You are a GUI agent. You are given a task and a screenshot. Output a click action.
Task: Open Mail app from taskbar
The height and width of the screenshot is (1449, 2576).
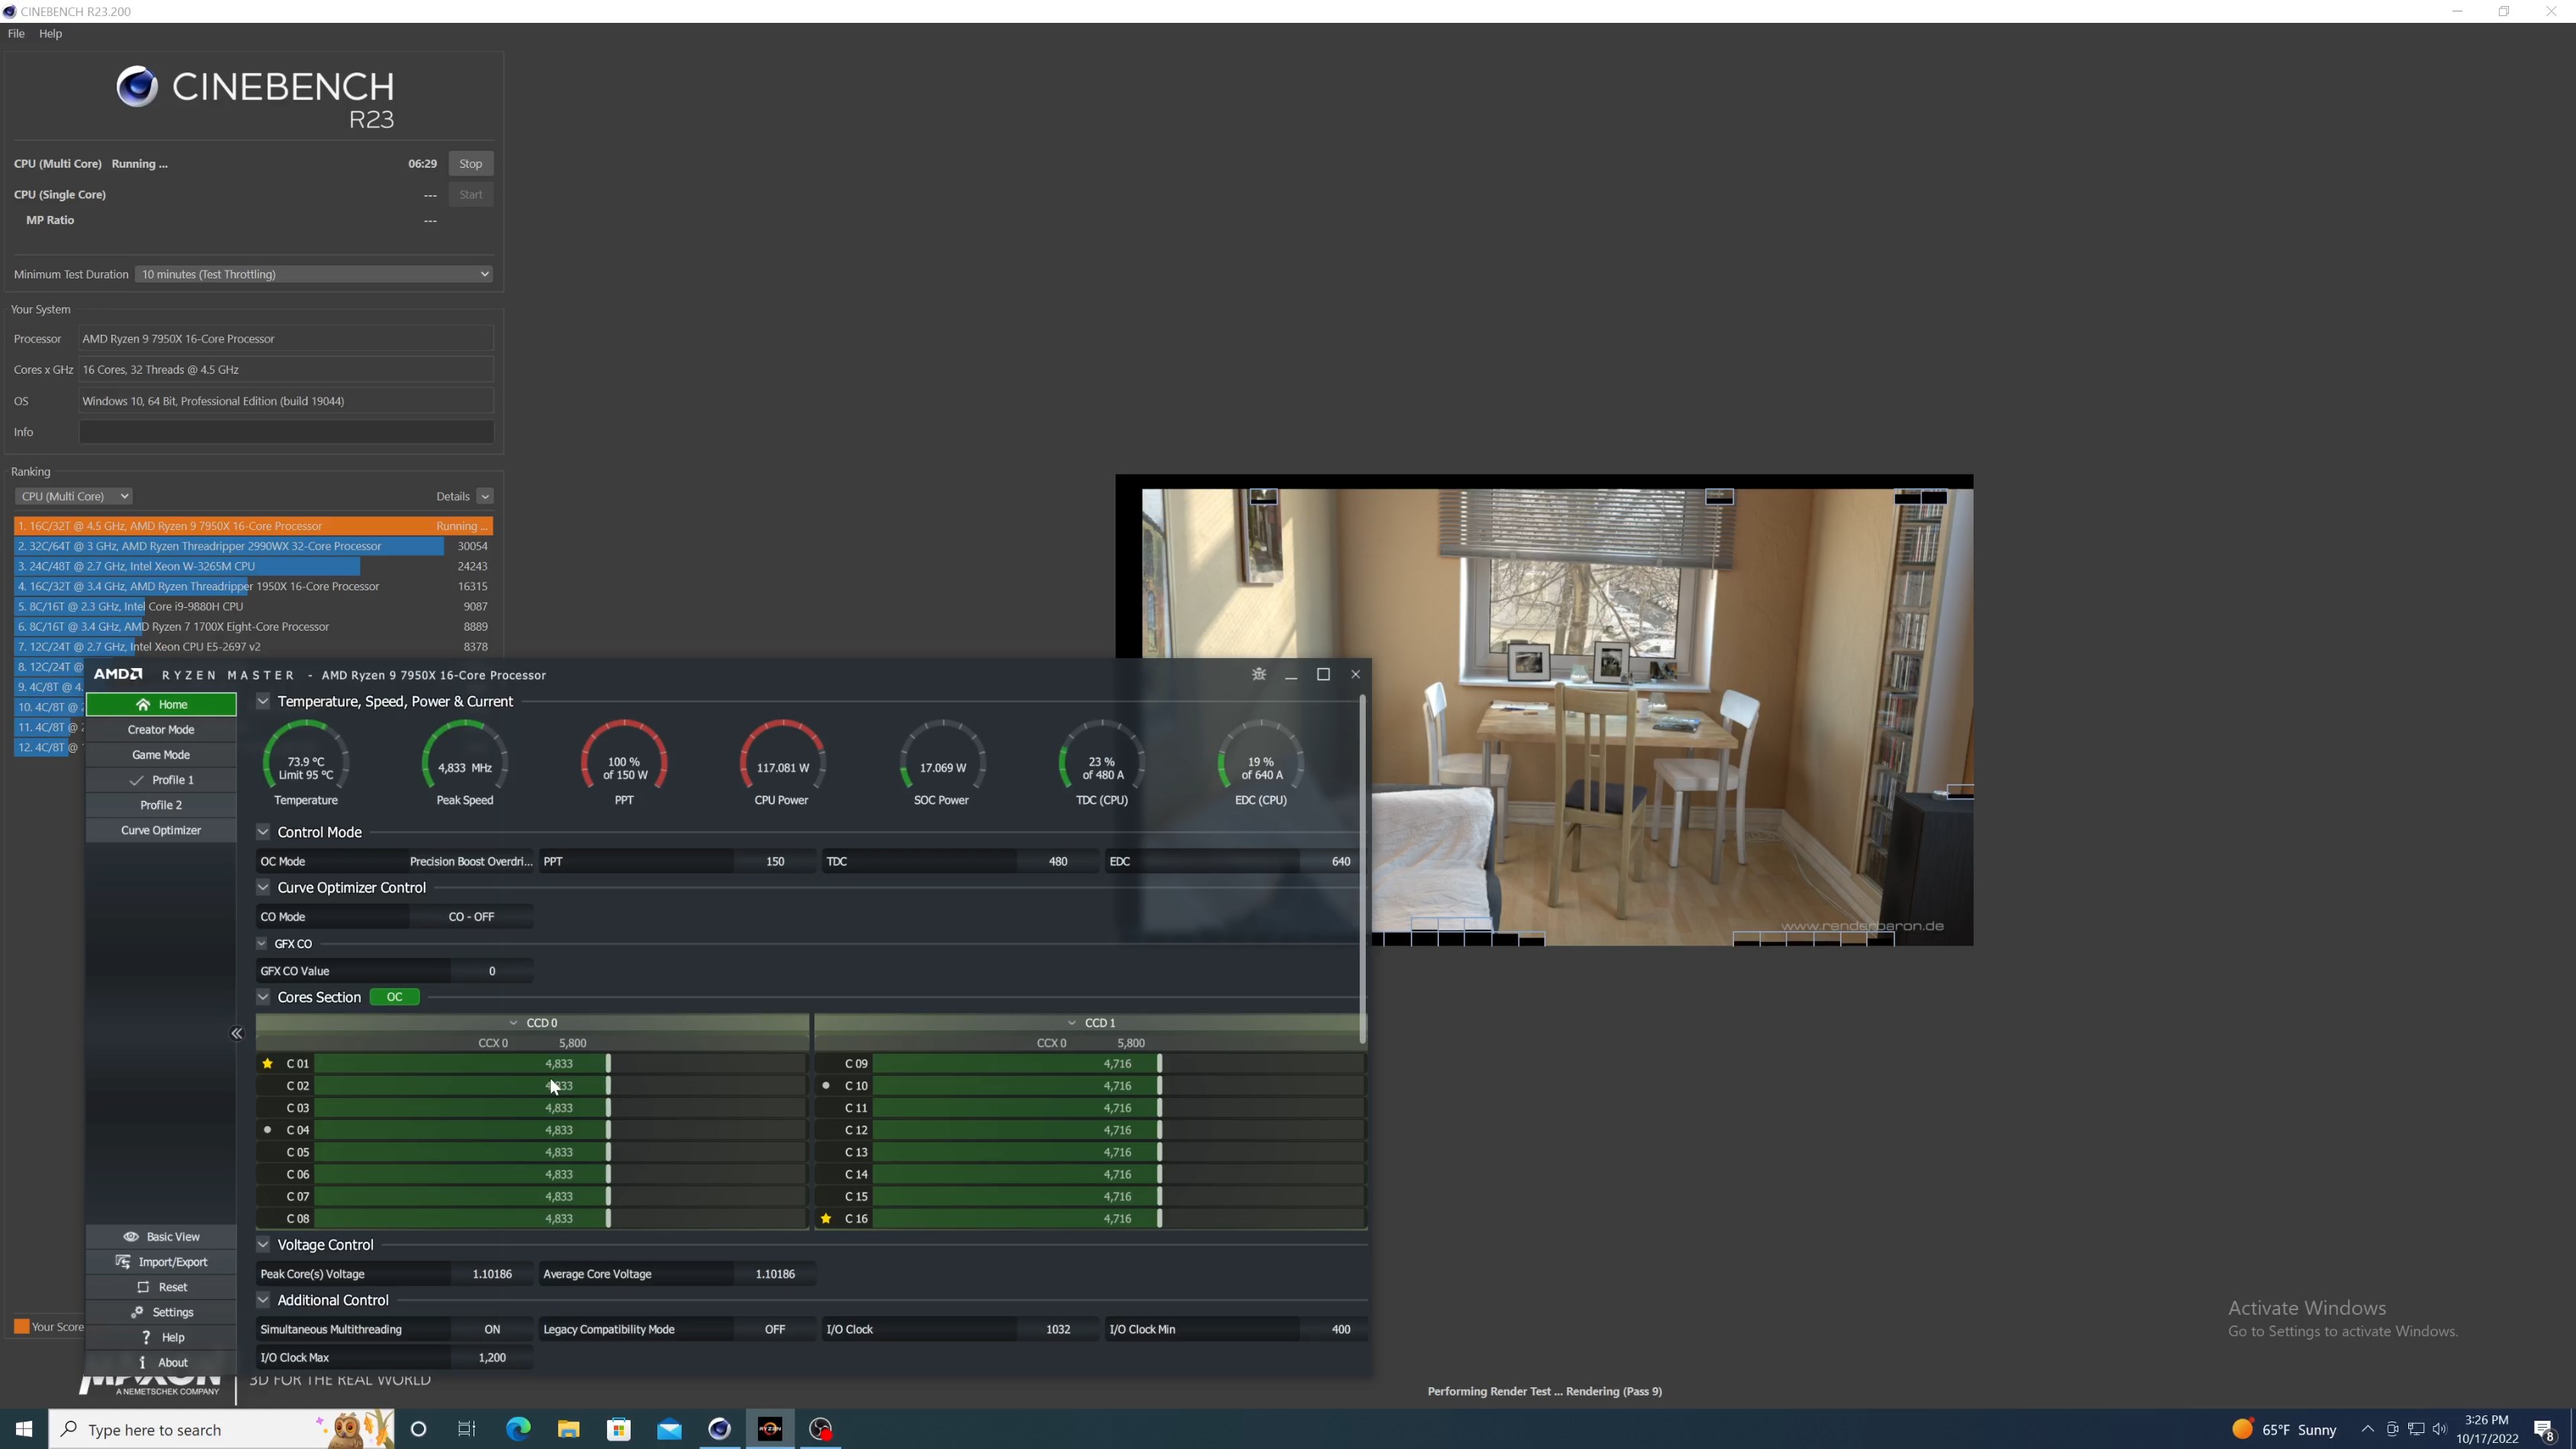(x=669, y=1429)
